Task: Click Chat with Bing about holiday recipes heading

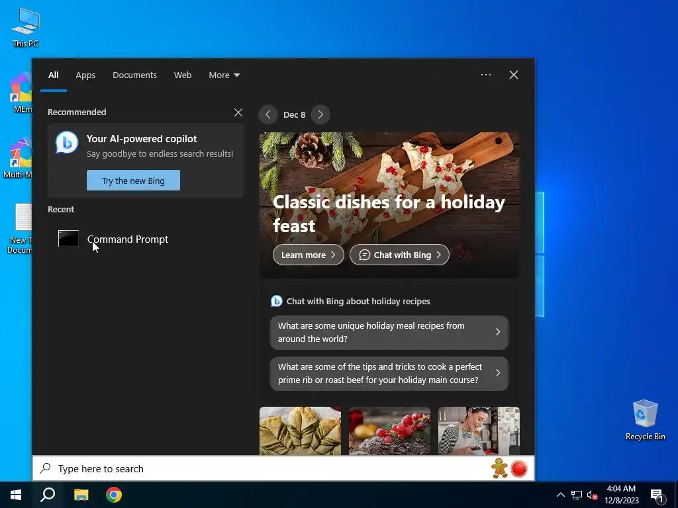Action: pyautogui.click(x=358, y=301)
